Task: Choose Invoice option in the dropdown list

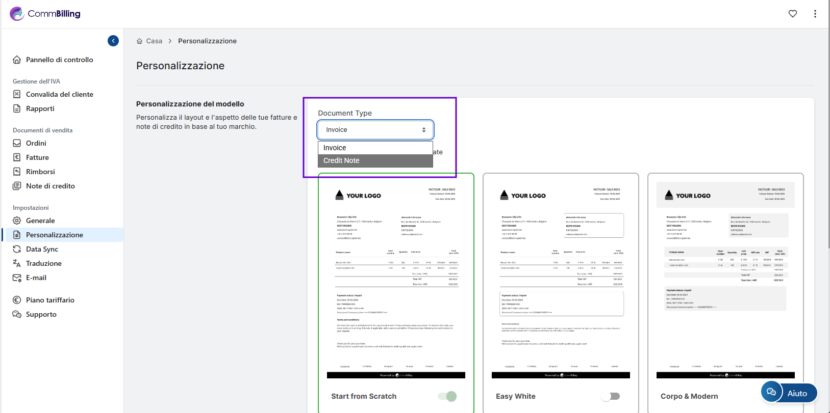Action: click(x=375, y=148)
